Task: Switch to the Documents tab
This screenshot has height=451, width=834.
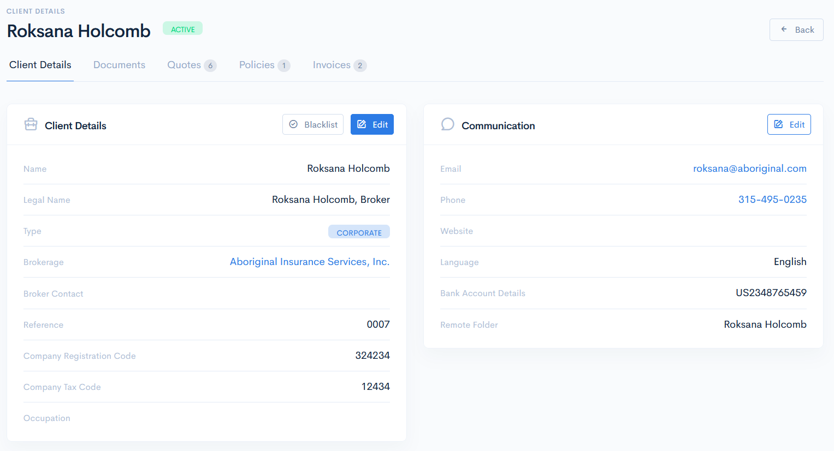Action: (119, 64)
